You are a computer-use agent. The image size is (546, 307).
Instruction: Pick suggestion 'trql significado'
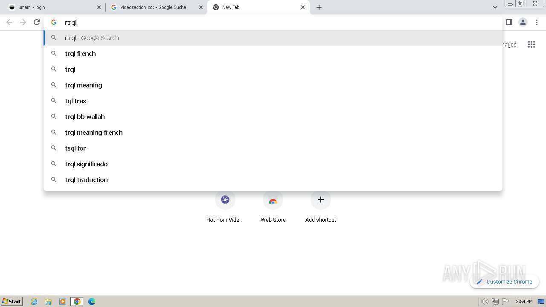(273, 164)
